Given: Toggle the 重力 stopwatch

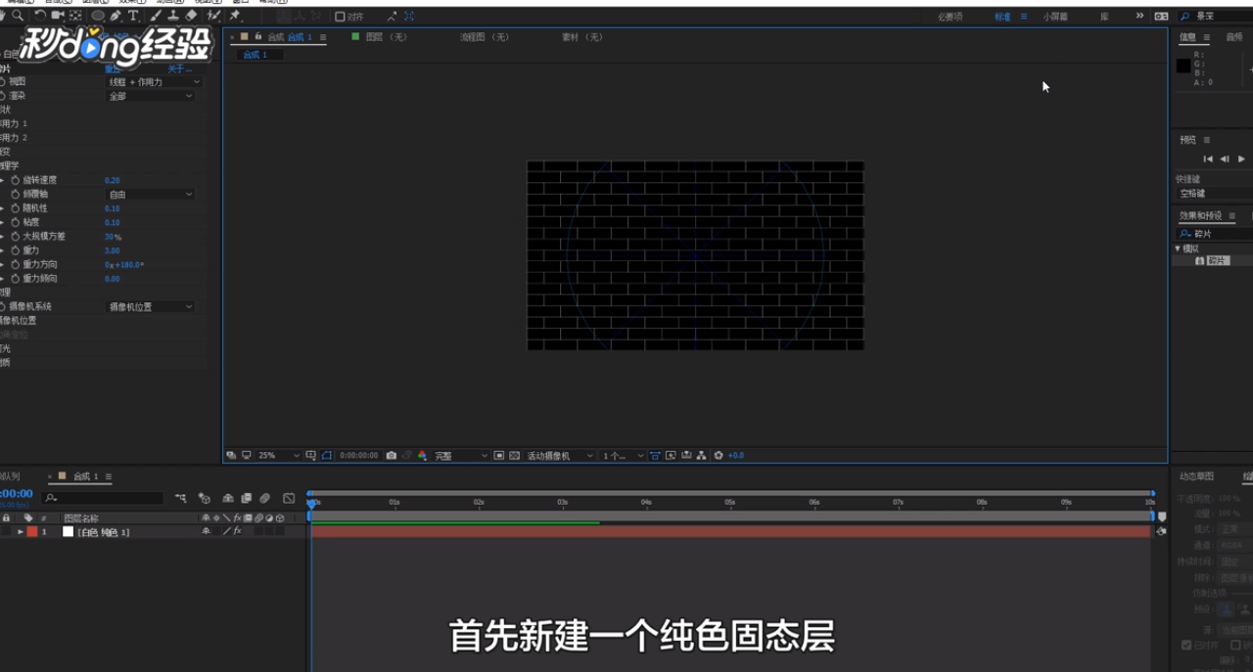Looking at the screenshot, I should 16,250.
